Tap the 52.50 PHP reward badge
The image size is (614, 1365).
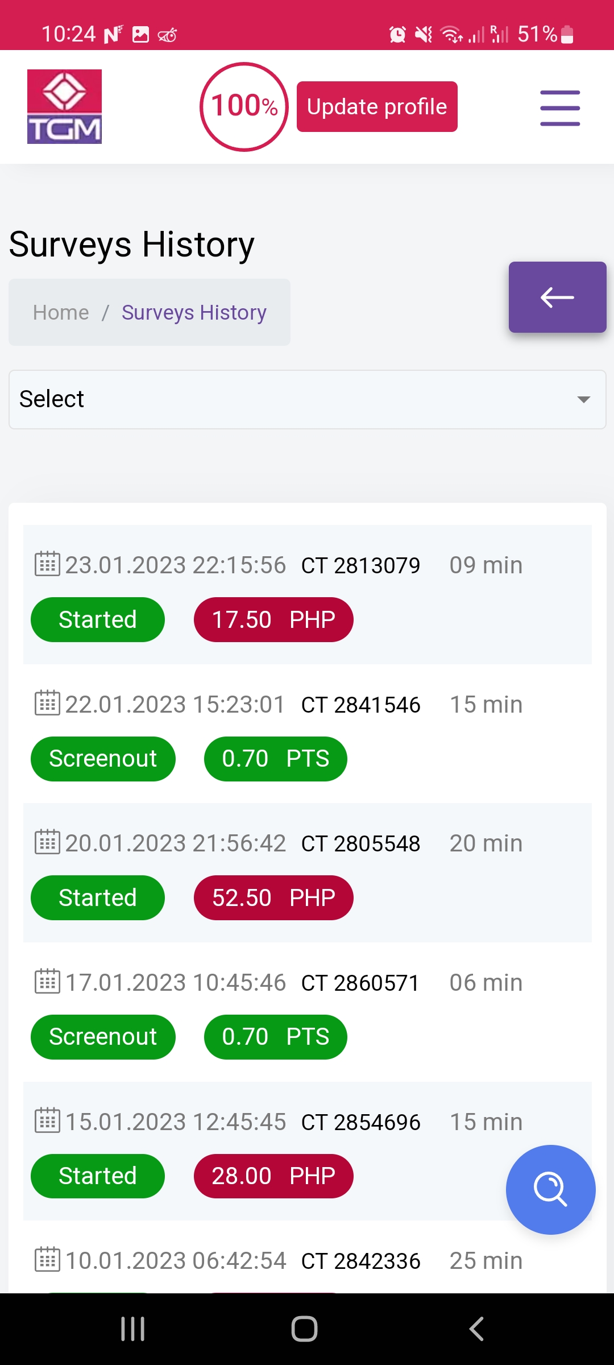click(x=273, y=897)
